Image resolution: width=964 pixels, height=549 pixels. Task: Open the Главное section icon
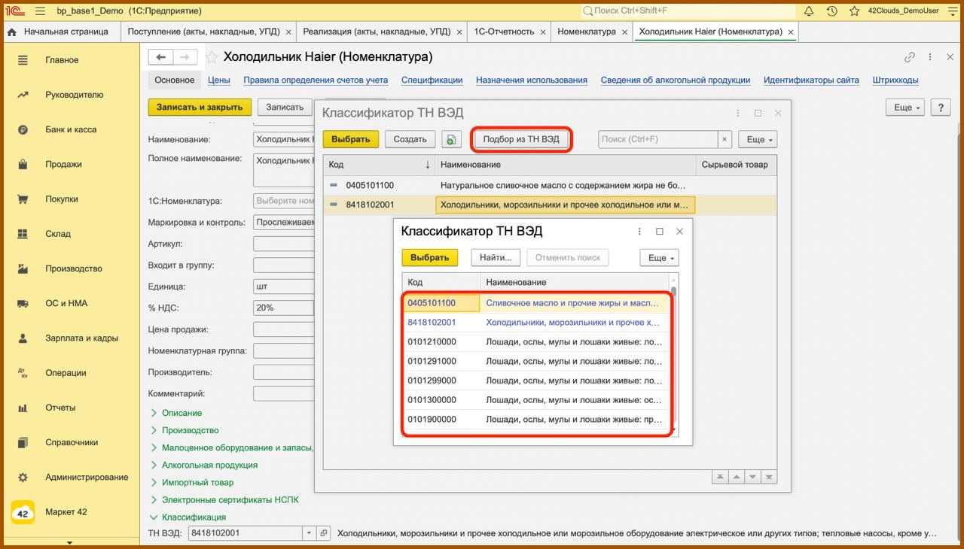[23, 60]
